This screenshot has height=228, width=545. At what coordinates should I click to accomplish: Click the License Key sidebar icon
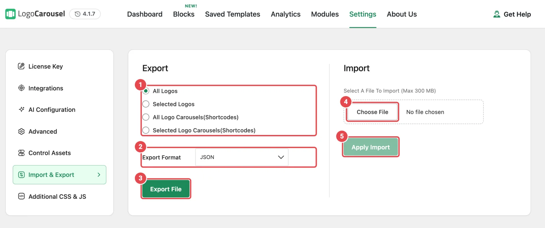[21, 66]
